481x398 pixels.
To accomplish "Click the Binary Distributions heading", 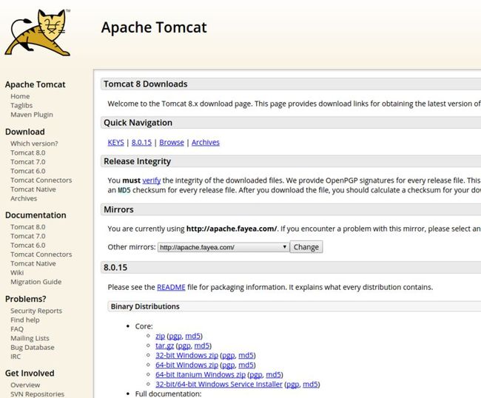I will coord(145,306).
